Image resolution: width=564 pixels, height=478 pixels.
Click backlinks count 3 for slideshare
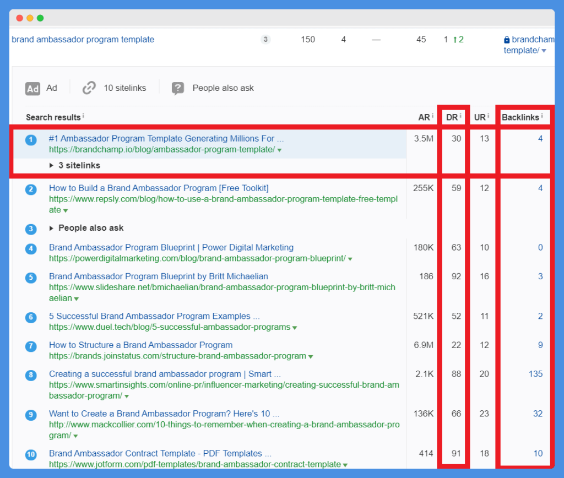tap(540, 276)
